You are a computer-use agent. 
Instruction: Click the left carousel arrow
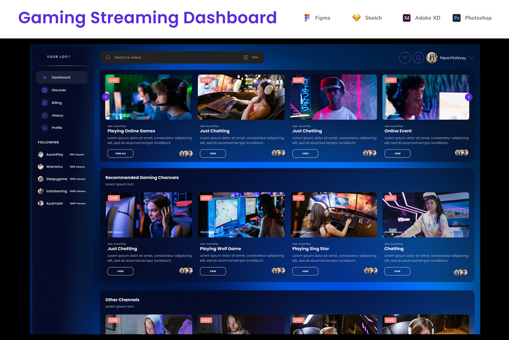(105, 96)
